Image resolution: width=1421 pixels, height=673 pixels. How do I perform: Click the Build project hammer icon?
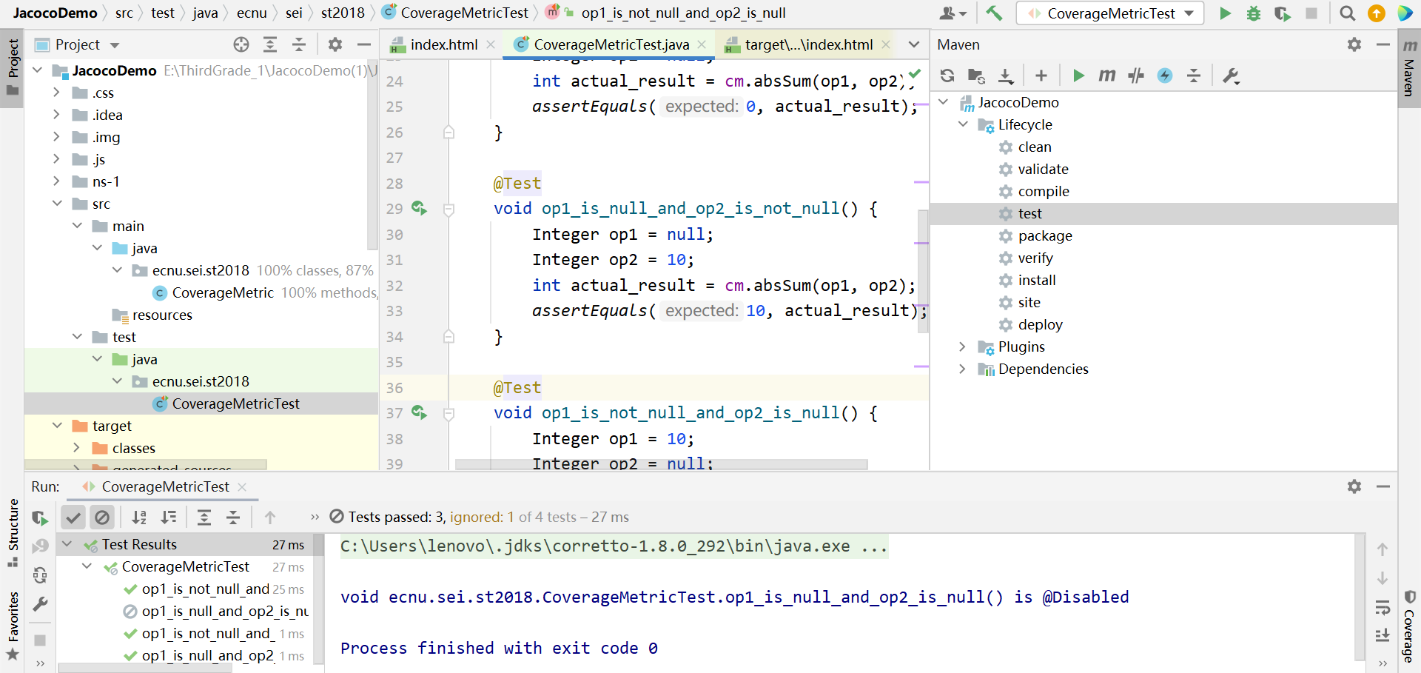tap(994, 13)
